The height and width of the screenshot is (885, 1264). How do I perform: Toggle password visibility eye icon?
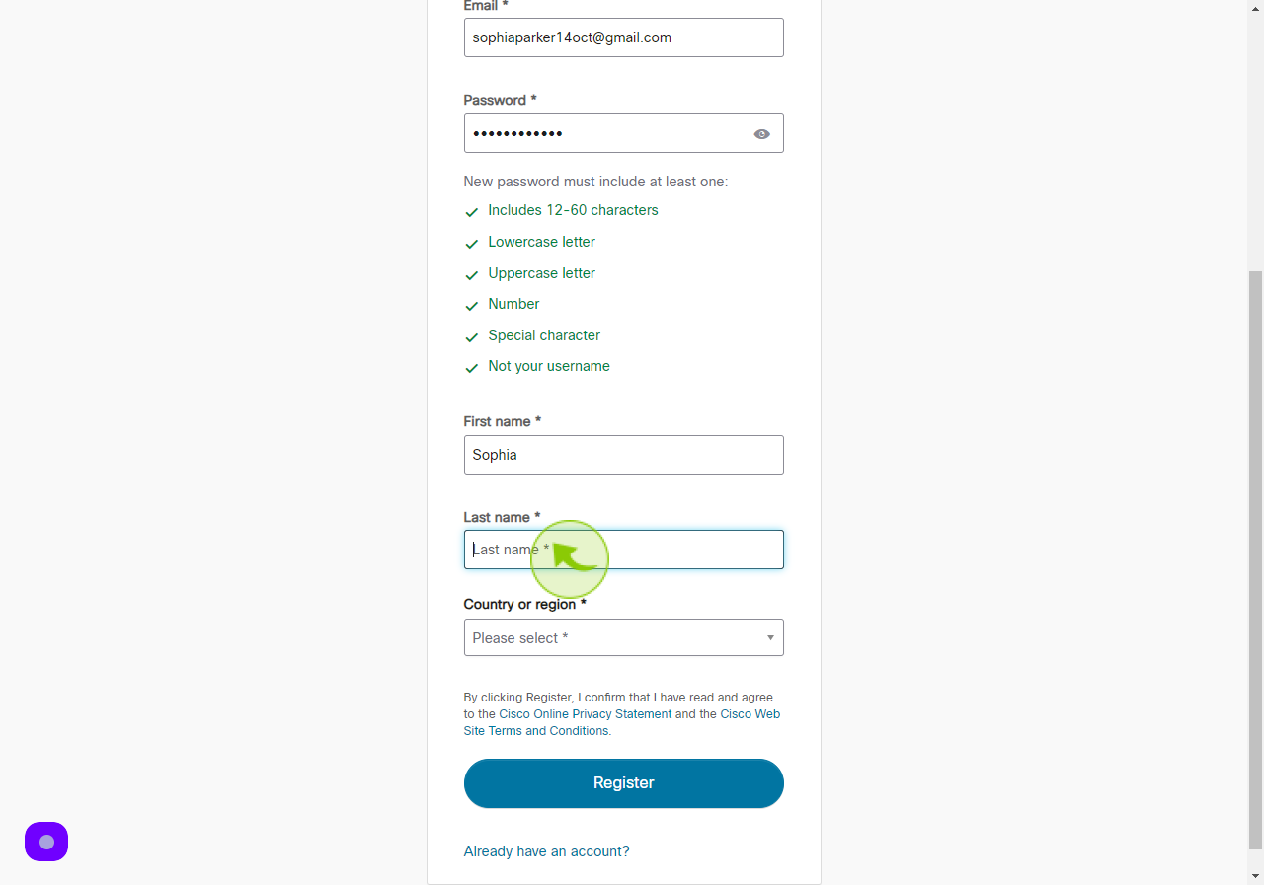(761, 134)
